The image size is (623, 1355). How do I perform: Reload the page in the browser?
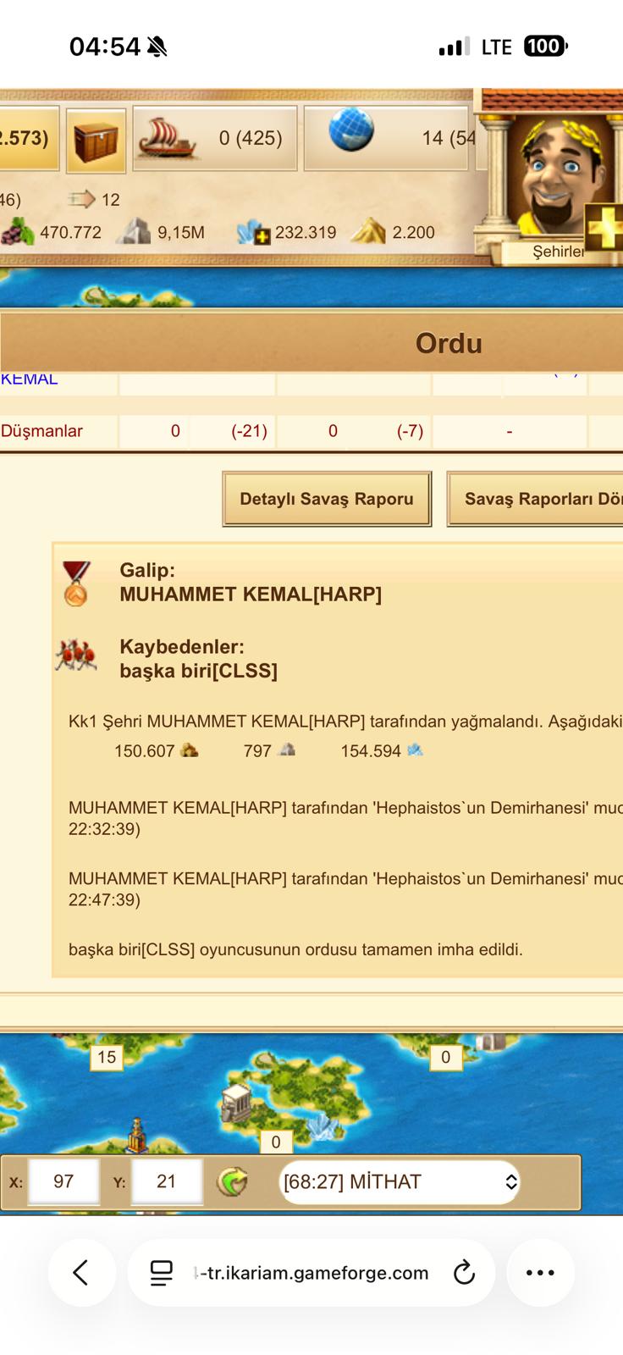(x=464, y=1273)
